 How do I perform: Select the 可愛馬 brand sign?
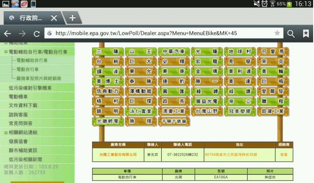[x=273, y=51]
